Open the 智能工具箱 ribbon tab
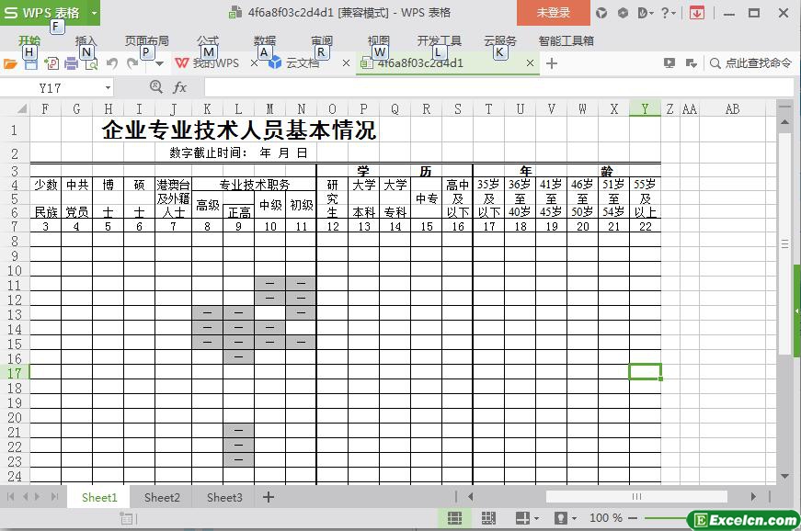Screen dimensions: 801x531 [x=566, y=40]
